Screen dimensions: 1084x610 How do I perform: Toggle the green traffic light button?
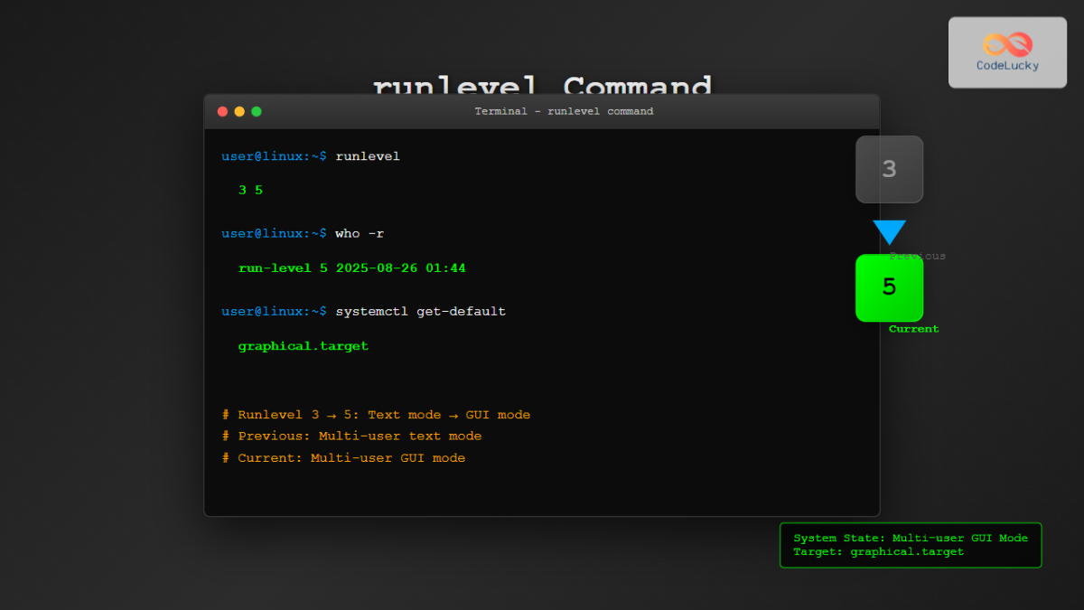256,111
